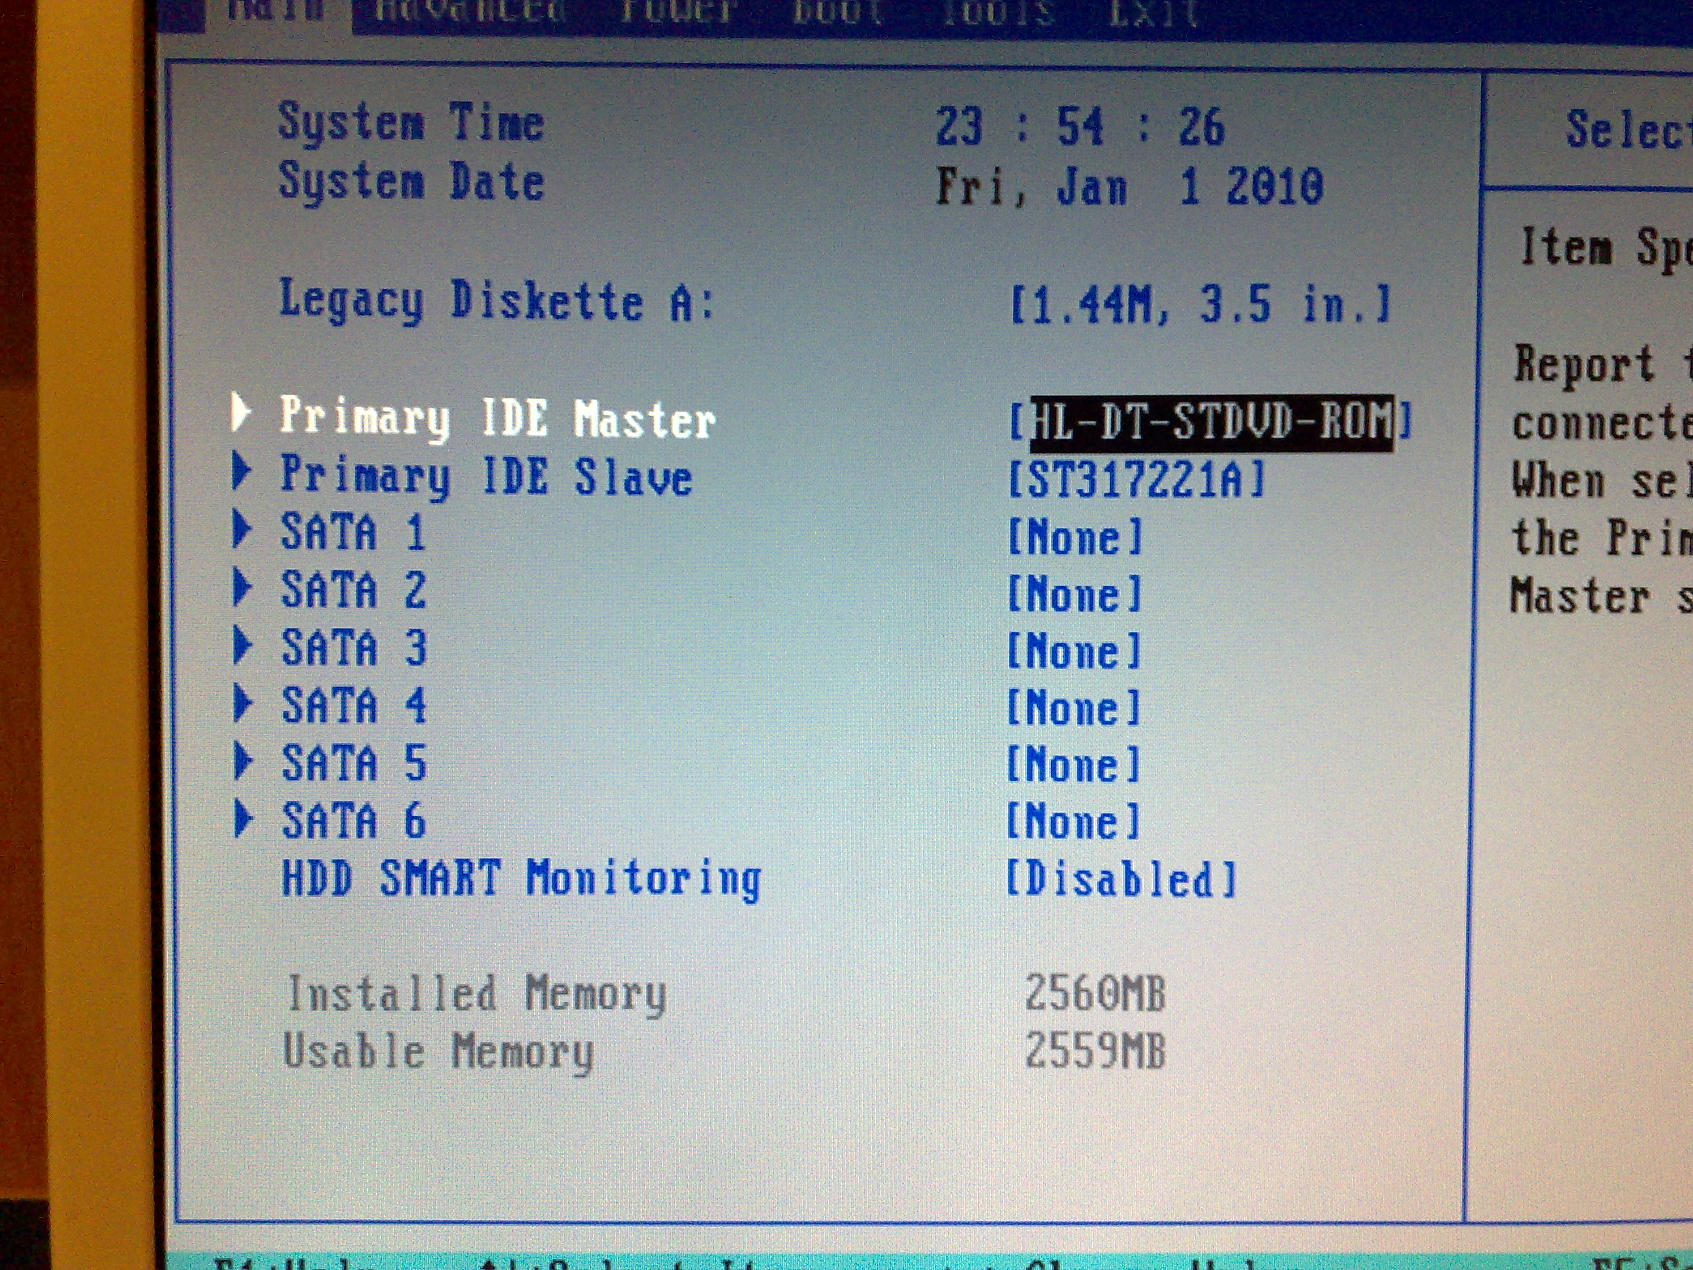Select the SATA 2 entry

pos(353,589)
